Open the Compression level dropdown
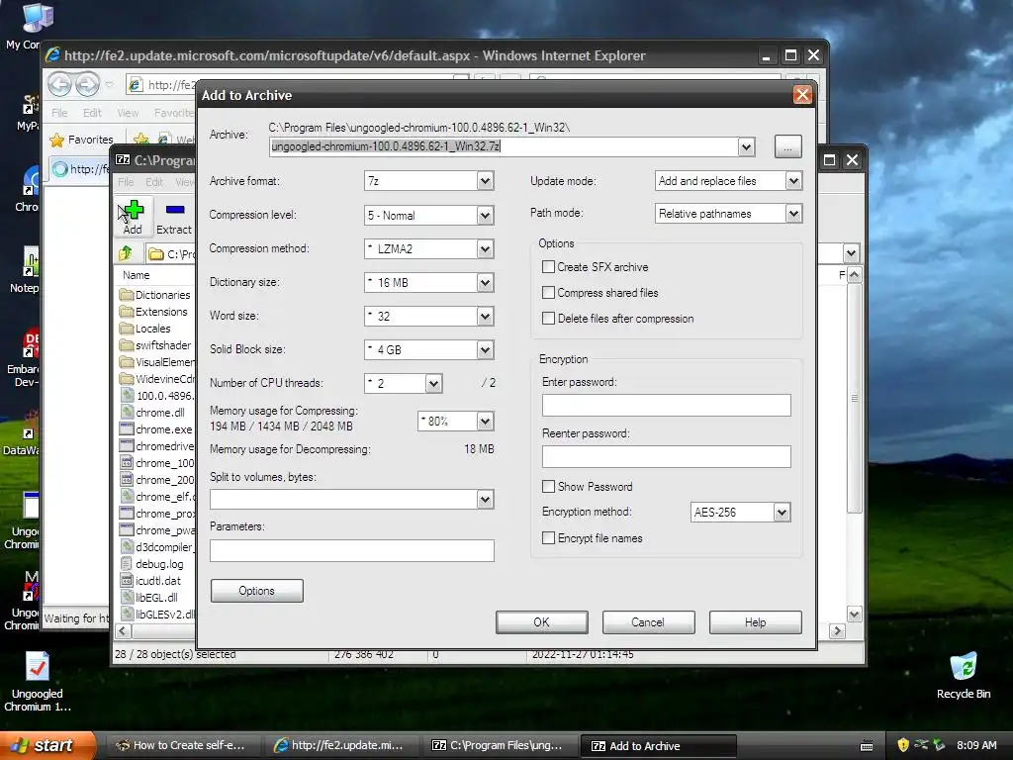This screenshot has width=1013, height=760. point(485,215)
